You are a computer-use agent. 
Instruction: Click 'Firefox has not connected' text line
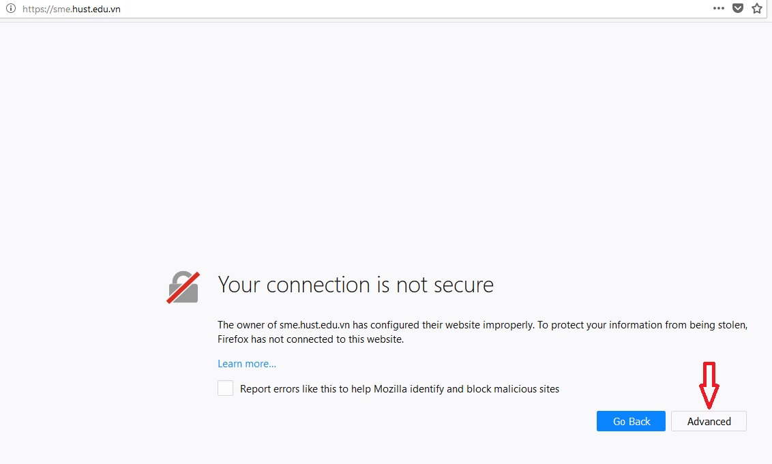pyautogui.click(x=310, y=339)
